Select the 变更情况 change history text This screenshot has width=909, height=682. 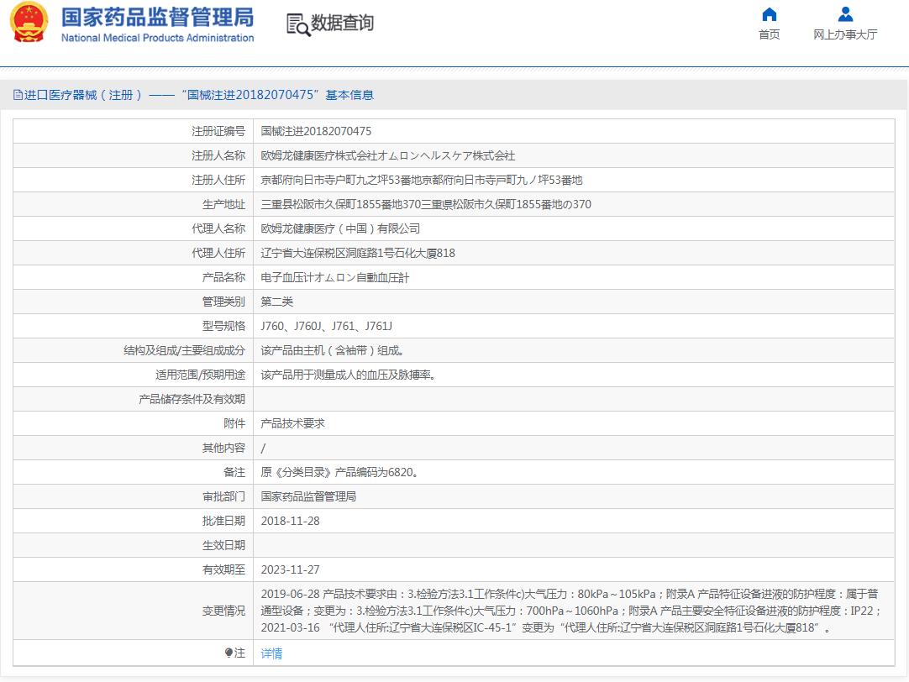coord(571,611)
